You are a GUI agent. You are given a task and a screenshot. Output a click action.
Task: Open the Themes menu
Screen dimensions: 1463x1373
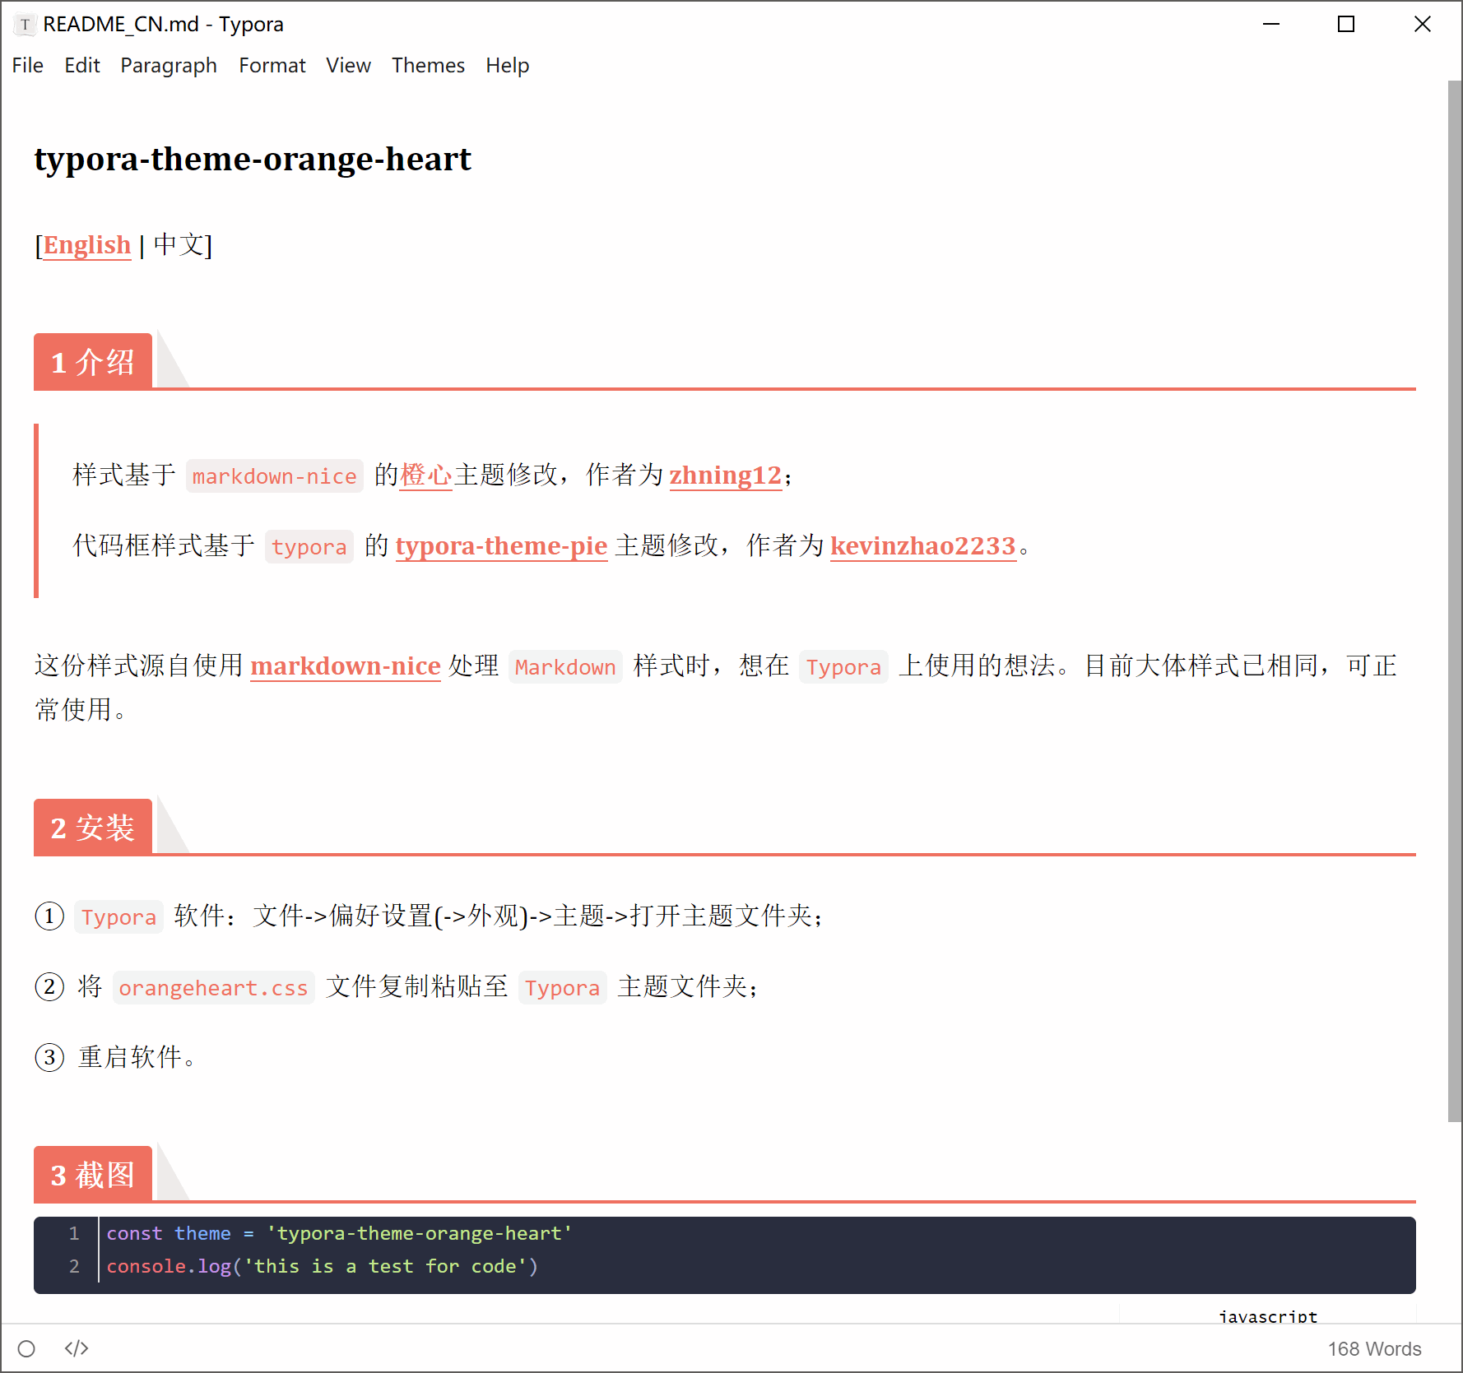(428, 65)
